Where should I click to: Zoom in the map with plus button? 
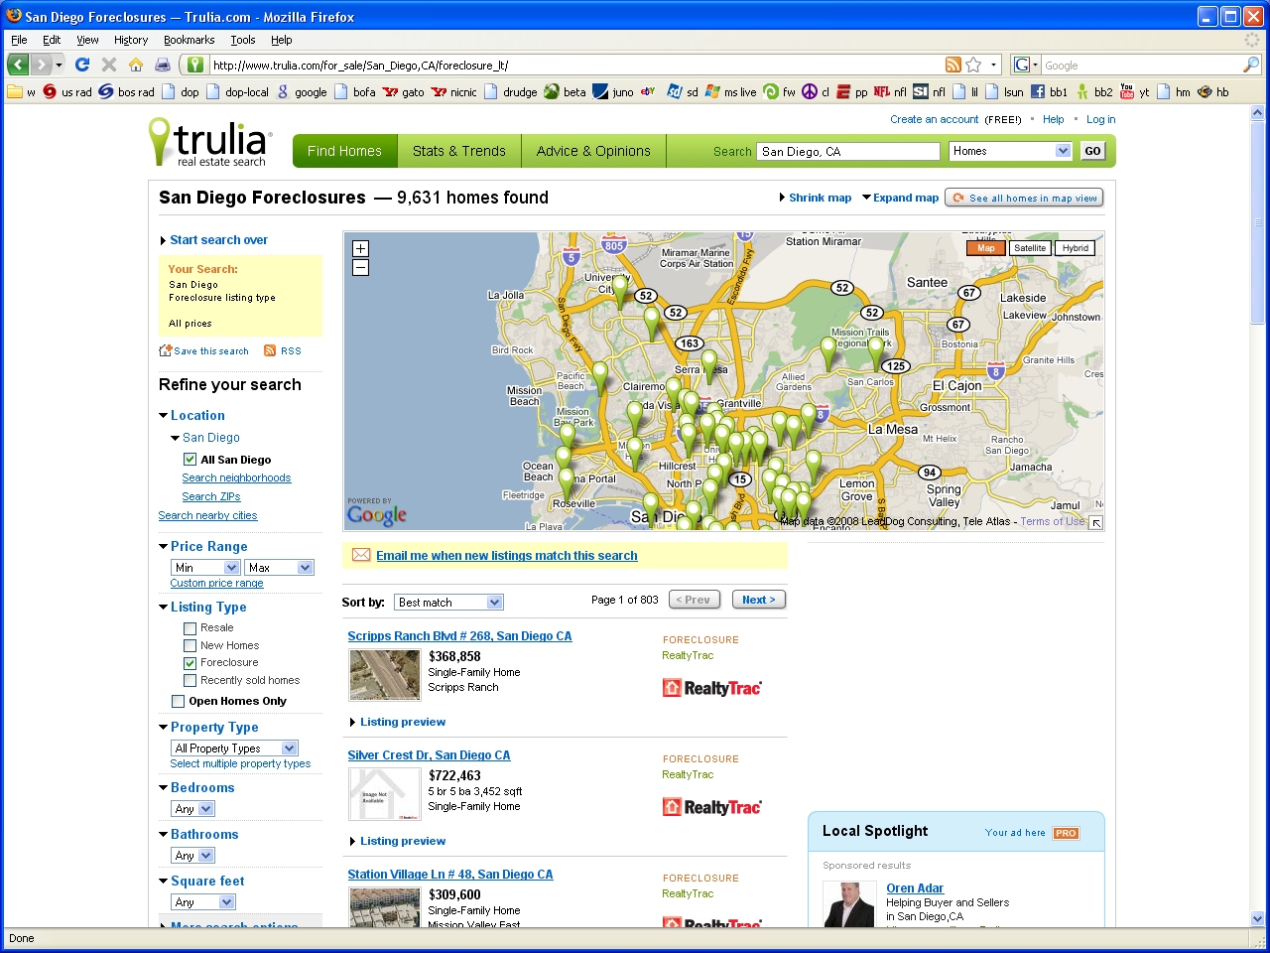tap(360, 249)
